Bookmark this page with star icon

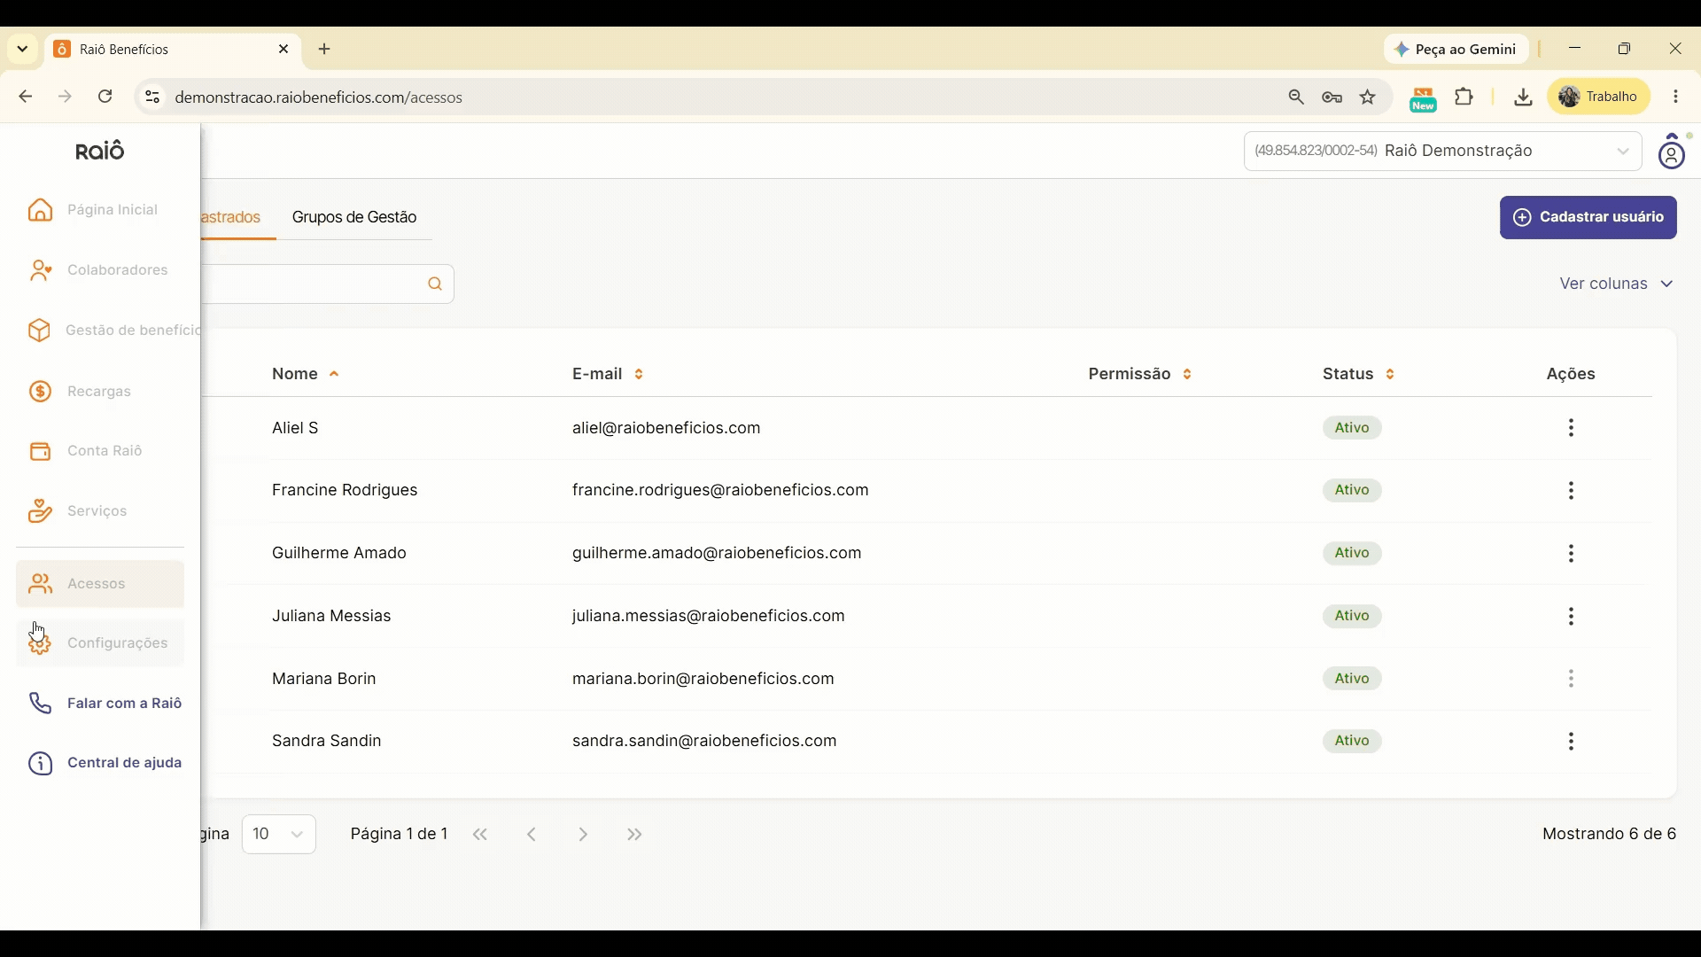coord(1369,98)
